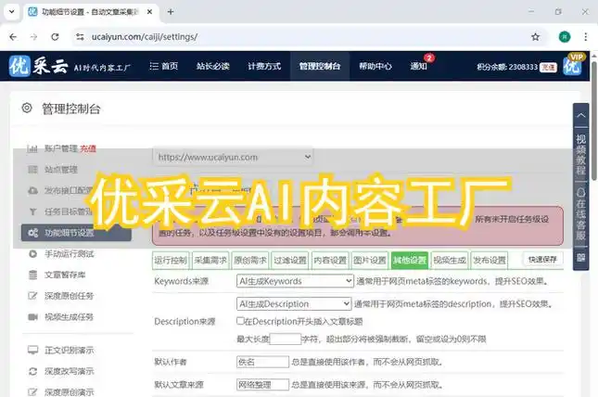
Task: Click the 通知 badge showing 2
Action: [429, 58]
